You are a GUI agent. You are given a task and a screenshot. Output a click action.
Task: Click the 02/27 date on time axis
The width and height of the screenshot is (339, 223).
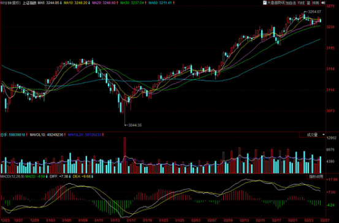click(325, 221)
